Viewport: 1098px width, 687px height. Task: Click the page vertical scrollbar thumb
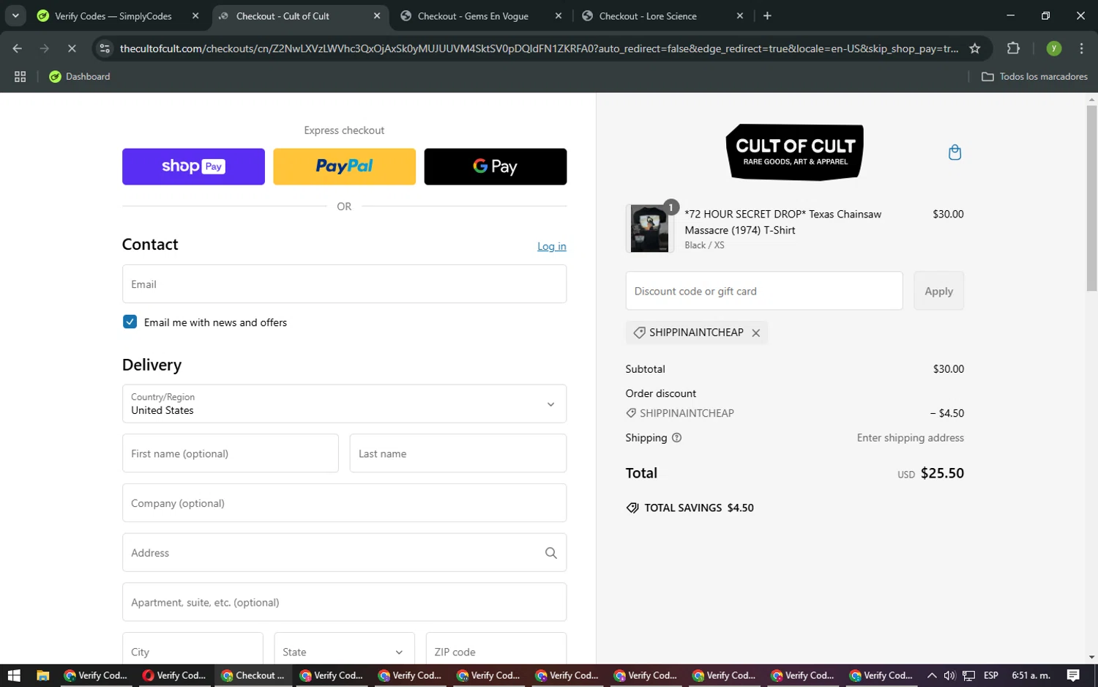[1091, 198]
